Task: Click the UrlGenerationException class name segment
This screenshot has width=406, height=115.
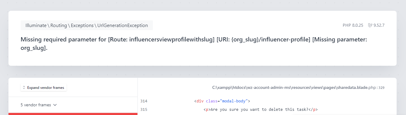Action: click(123, 26)
